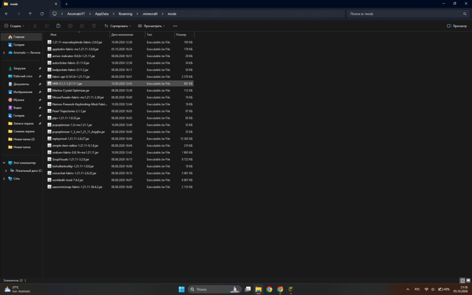Open the Создать dropdown
Viewport: 472px width, 295px height.
tap(14, 26)
